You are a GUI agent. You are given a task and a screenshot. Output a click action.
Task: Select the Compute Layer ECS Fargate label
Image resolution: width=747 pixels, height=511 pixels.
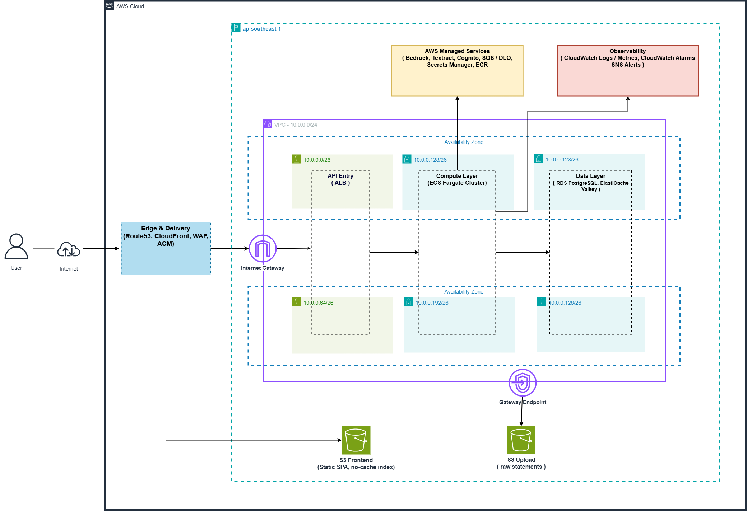point(457,179)
